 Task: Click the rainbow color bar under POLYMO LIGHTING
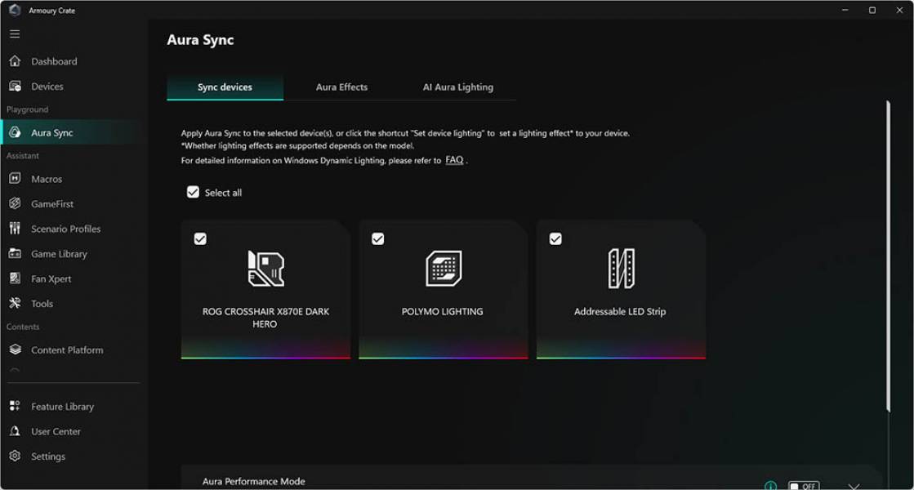444,357
